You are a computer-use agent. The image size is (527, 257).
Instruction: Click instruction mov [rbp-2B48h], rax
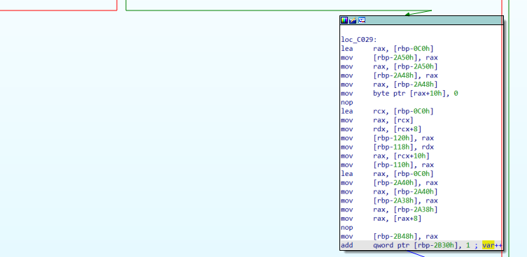(389, 237)
